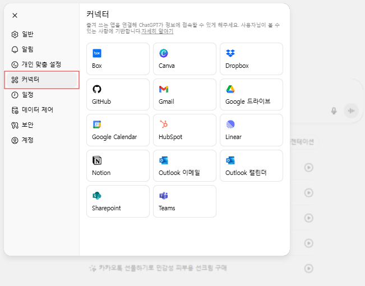Click the GitHub octocat icon
This screenshot has height=286, width=365.
click(x=97, y=89)
